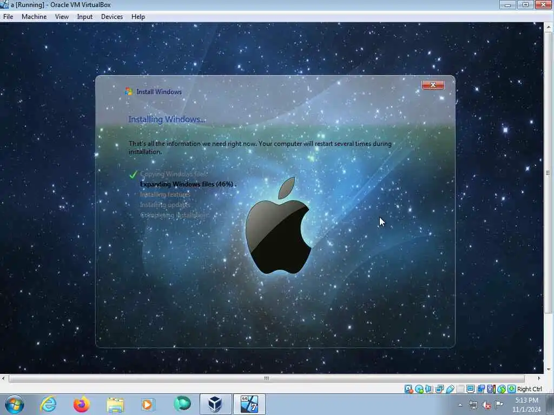Launch Firefox from the taskbar
The image size is (554, 415).
coord(81,404)
